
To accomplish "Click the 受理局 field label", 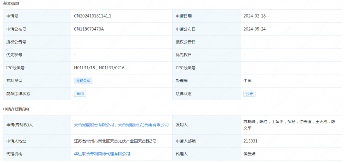I will click(x=182, y=81).
